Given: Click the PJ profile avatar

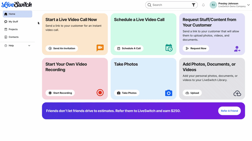Looking at the screenshot, I should [x=213, y=5].
